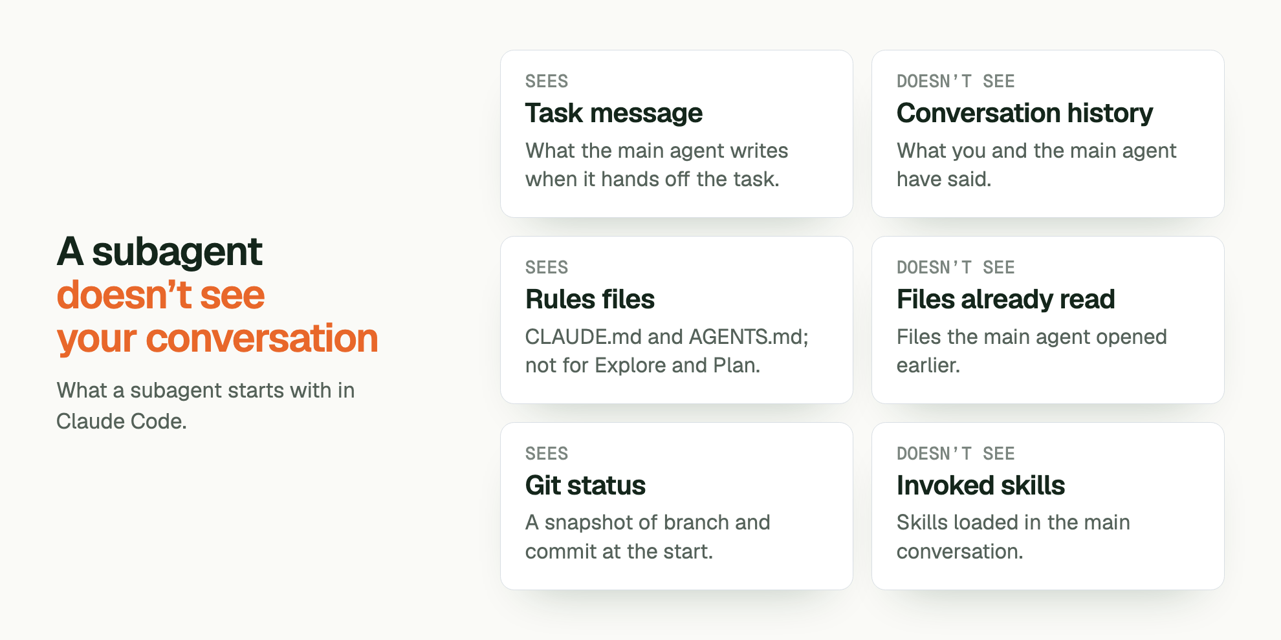Select the 'Conversation history' card title
Viewport: 1281px width, 640px height.
coord(1025,113)
